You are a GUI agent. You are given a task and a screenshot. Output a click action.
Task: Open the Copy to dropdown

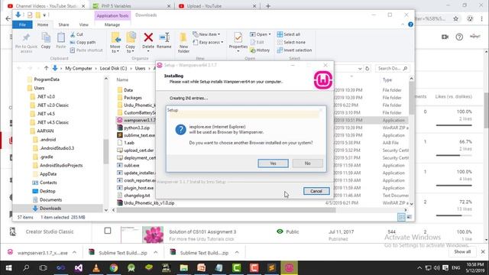pyautogui.click(x=131, y=43)
